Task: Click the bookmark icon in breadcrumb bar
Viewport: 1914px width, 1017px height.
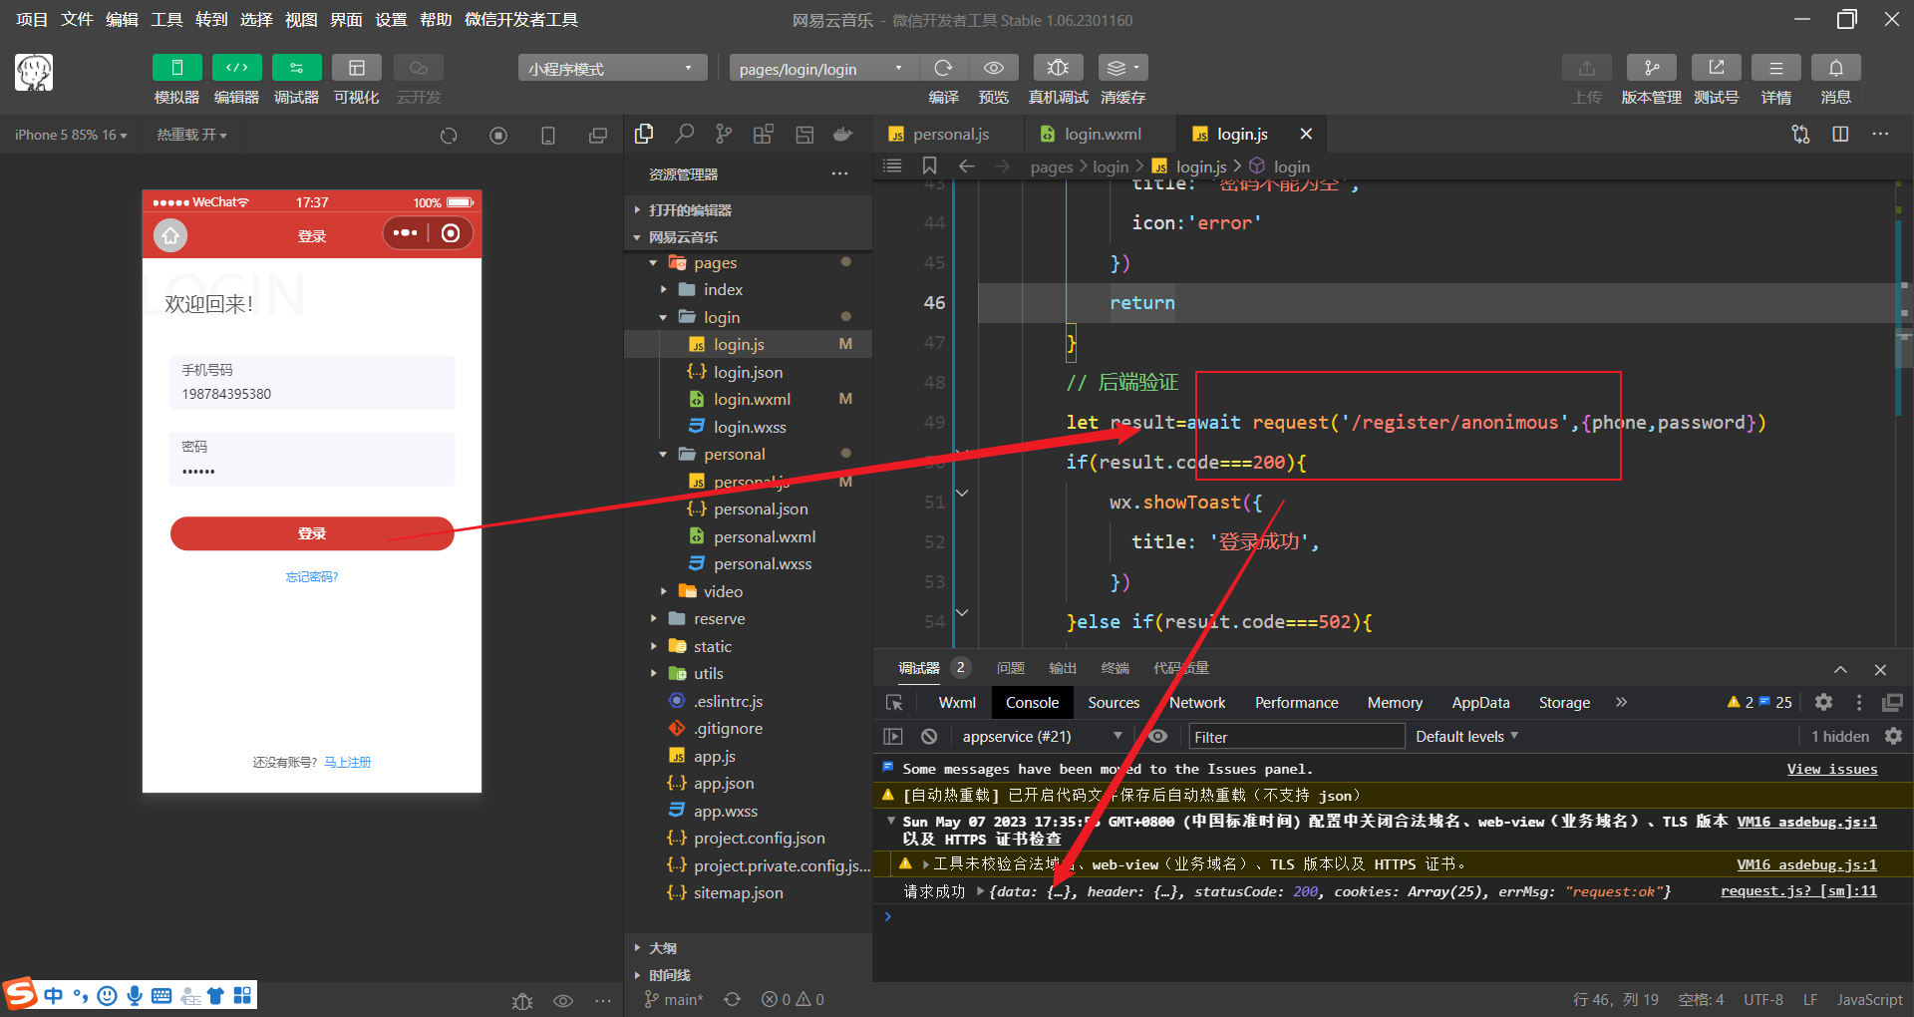Action: click(x=929, y=166)
